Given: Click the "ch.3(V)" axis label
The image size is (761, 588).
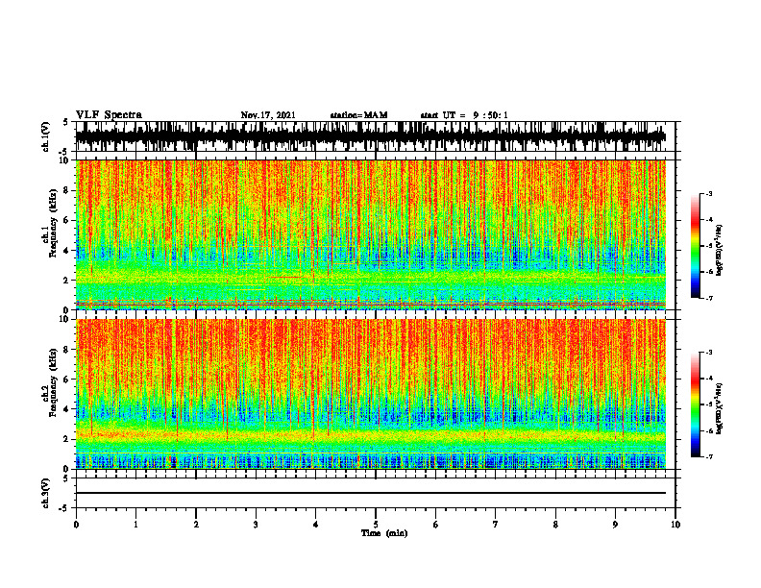Looking at the screenshot, I should (46, 493).
